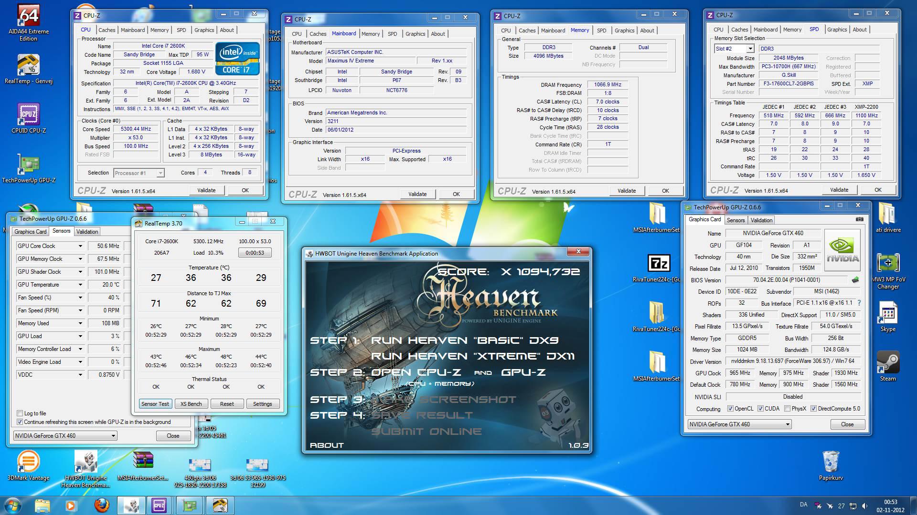This screenshot has height=515, width=917.
Task: Open GPU selector in GPU-Z Graphics Card window
Action: click(739, 424)
